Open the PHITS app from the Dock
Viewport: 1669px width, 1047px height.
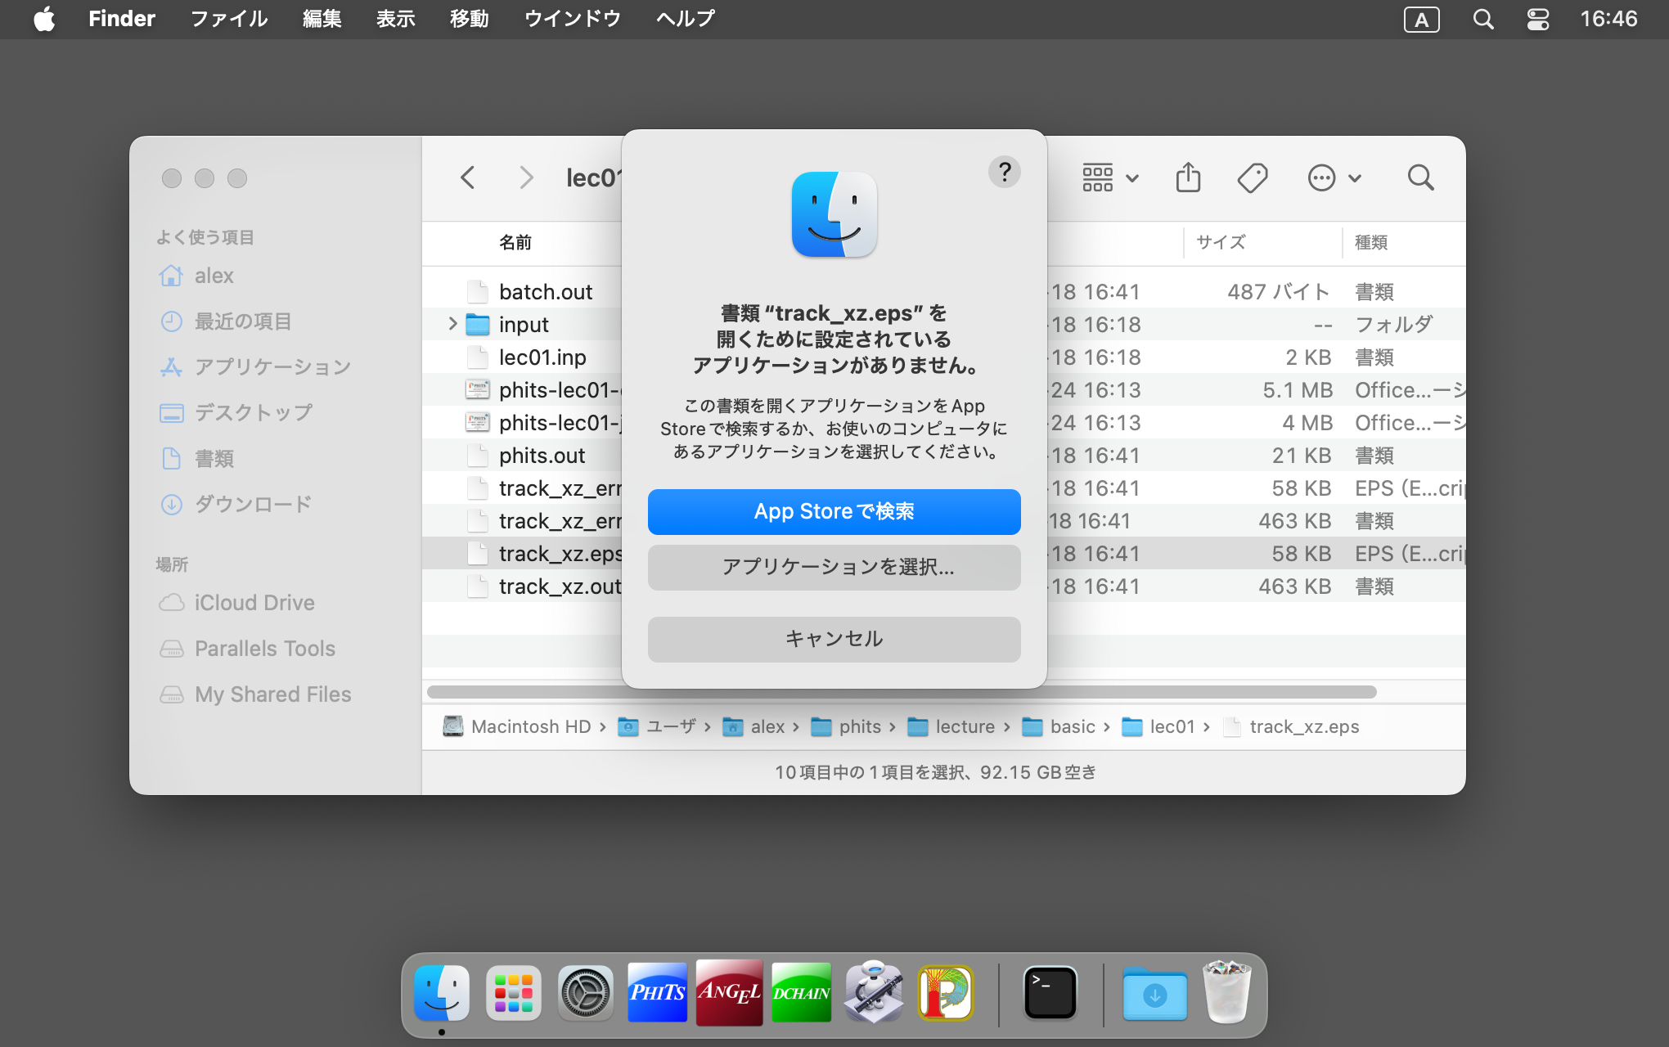coord(657,993)
